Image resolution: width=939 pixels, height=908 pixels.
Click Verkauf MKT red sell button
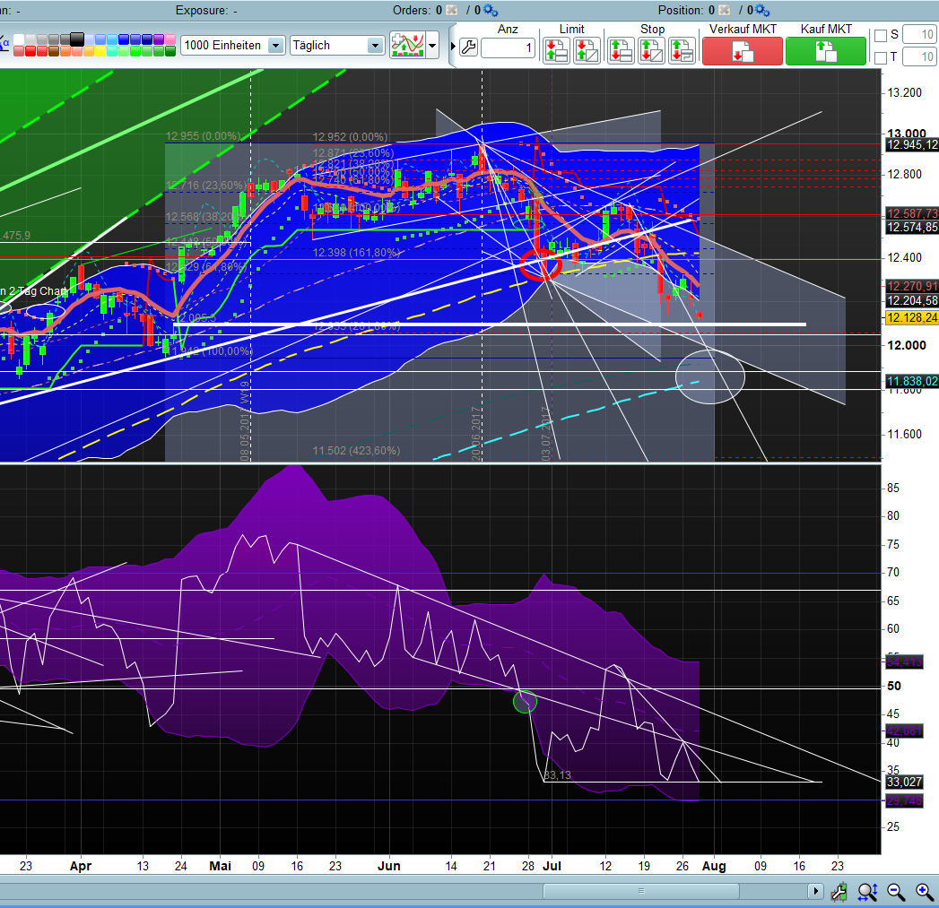click(x=742, y=51)
